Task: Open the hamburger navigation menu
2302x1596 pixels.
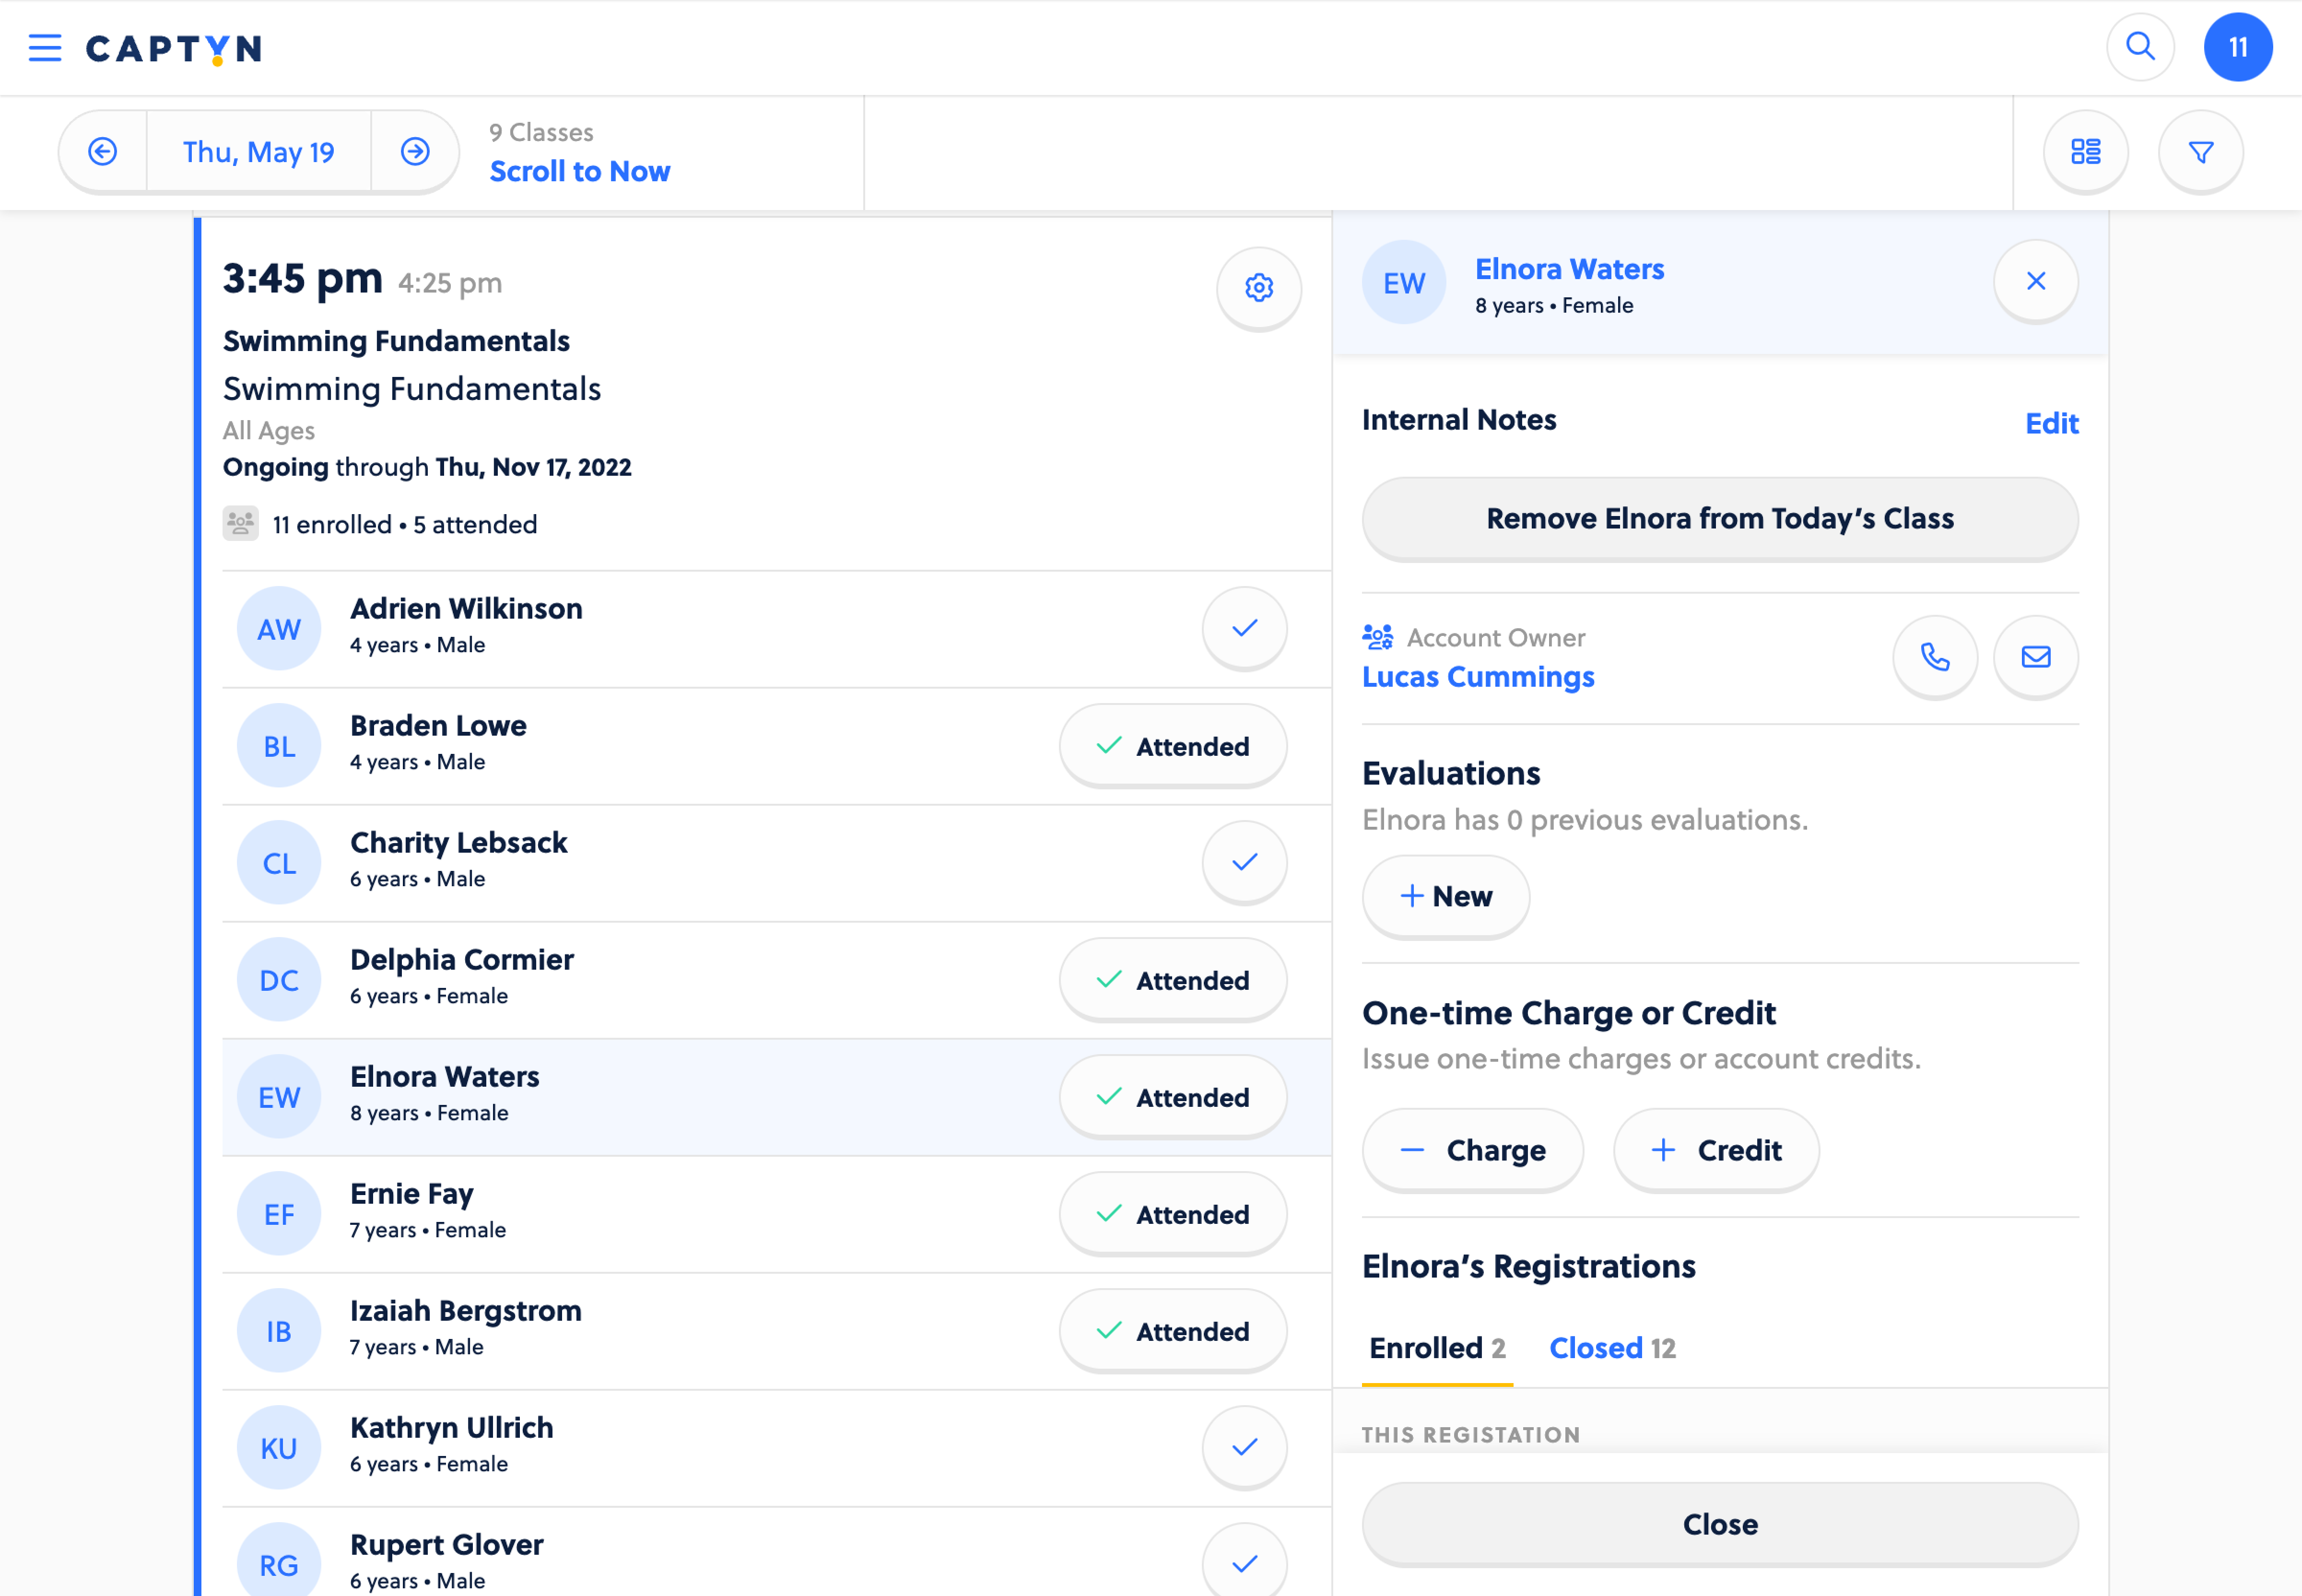Action: [x=44, y=48]
